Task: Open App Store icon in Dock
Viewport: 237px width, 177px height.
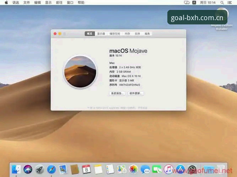Action: pos(180,169)
